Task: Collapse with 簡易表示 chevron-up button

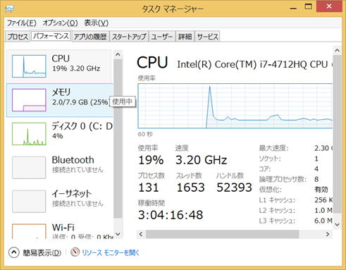Action: [14, 252]
